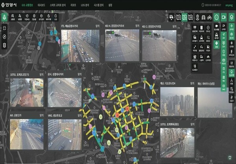Click the traffic light icon in left sidebar
The height and width of the screenshot is (164, 236).
point(4,45)
